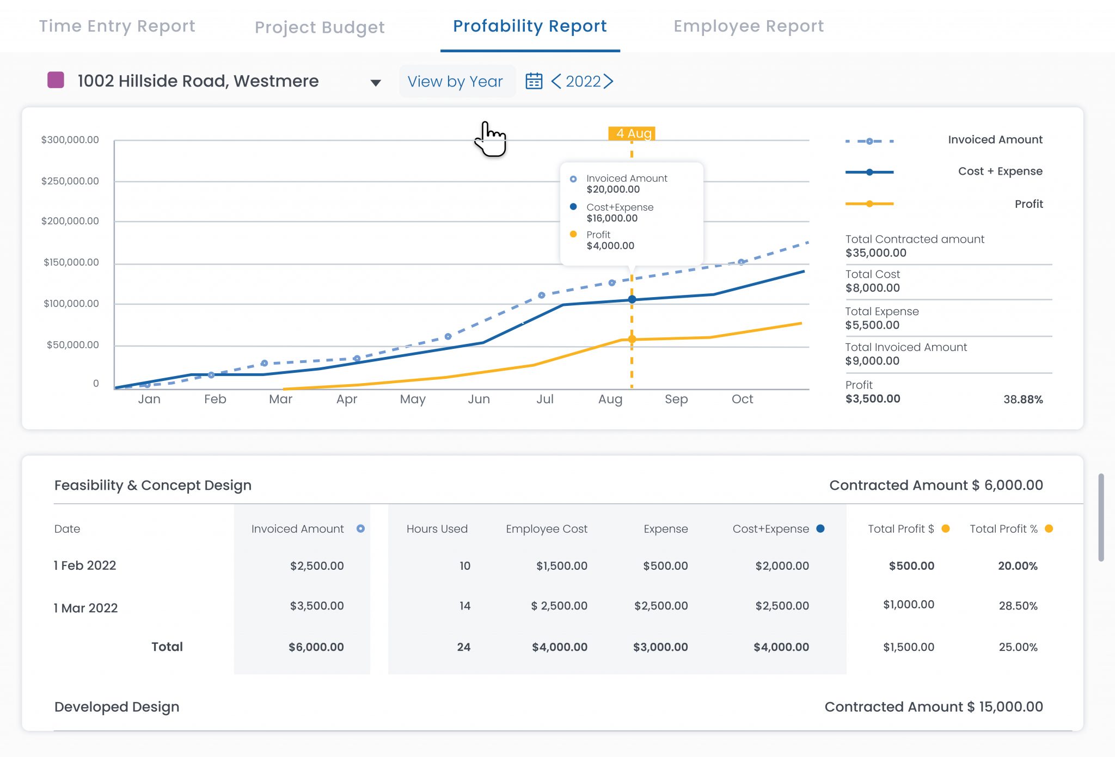Click the Profit bullet icon inside the chart tooltip
Viewport: 1115px width, 757px height.
(x=574, y=235)
